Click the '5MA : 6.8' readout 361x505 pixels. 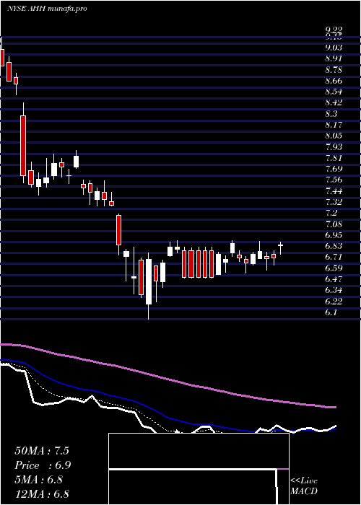point(39,480)
